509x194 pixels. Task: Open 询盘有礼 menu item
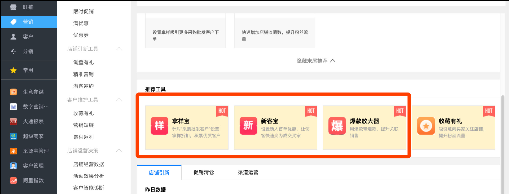pyautogui.click(x=84, y=62)
